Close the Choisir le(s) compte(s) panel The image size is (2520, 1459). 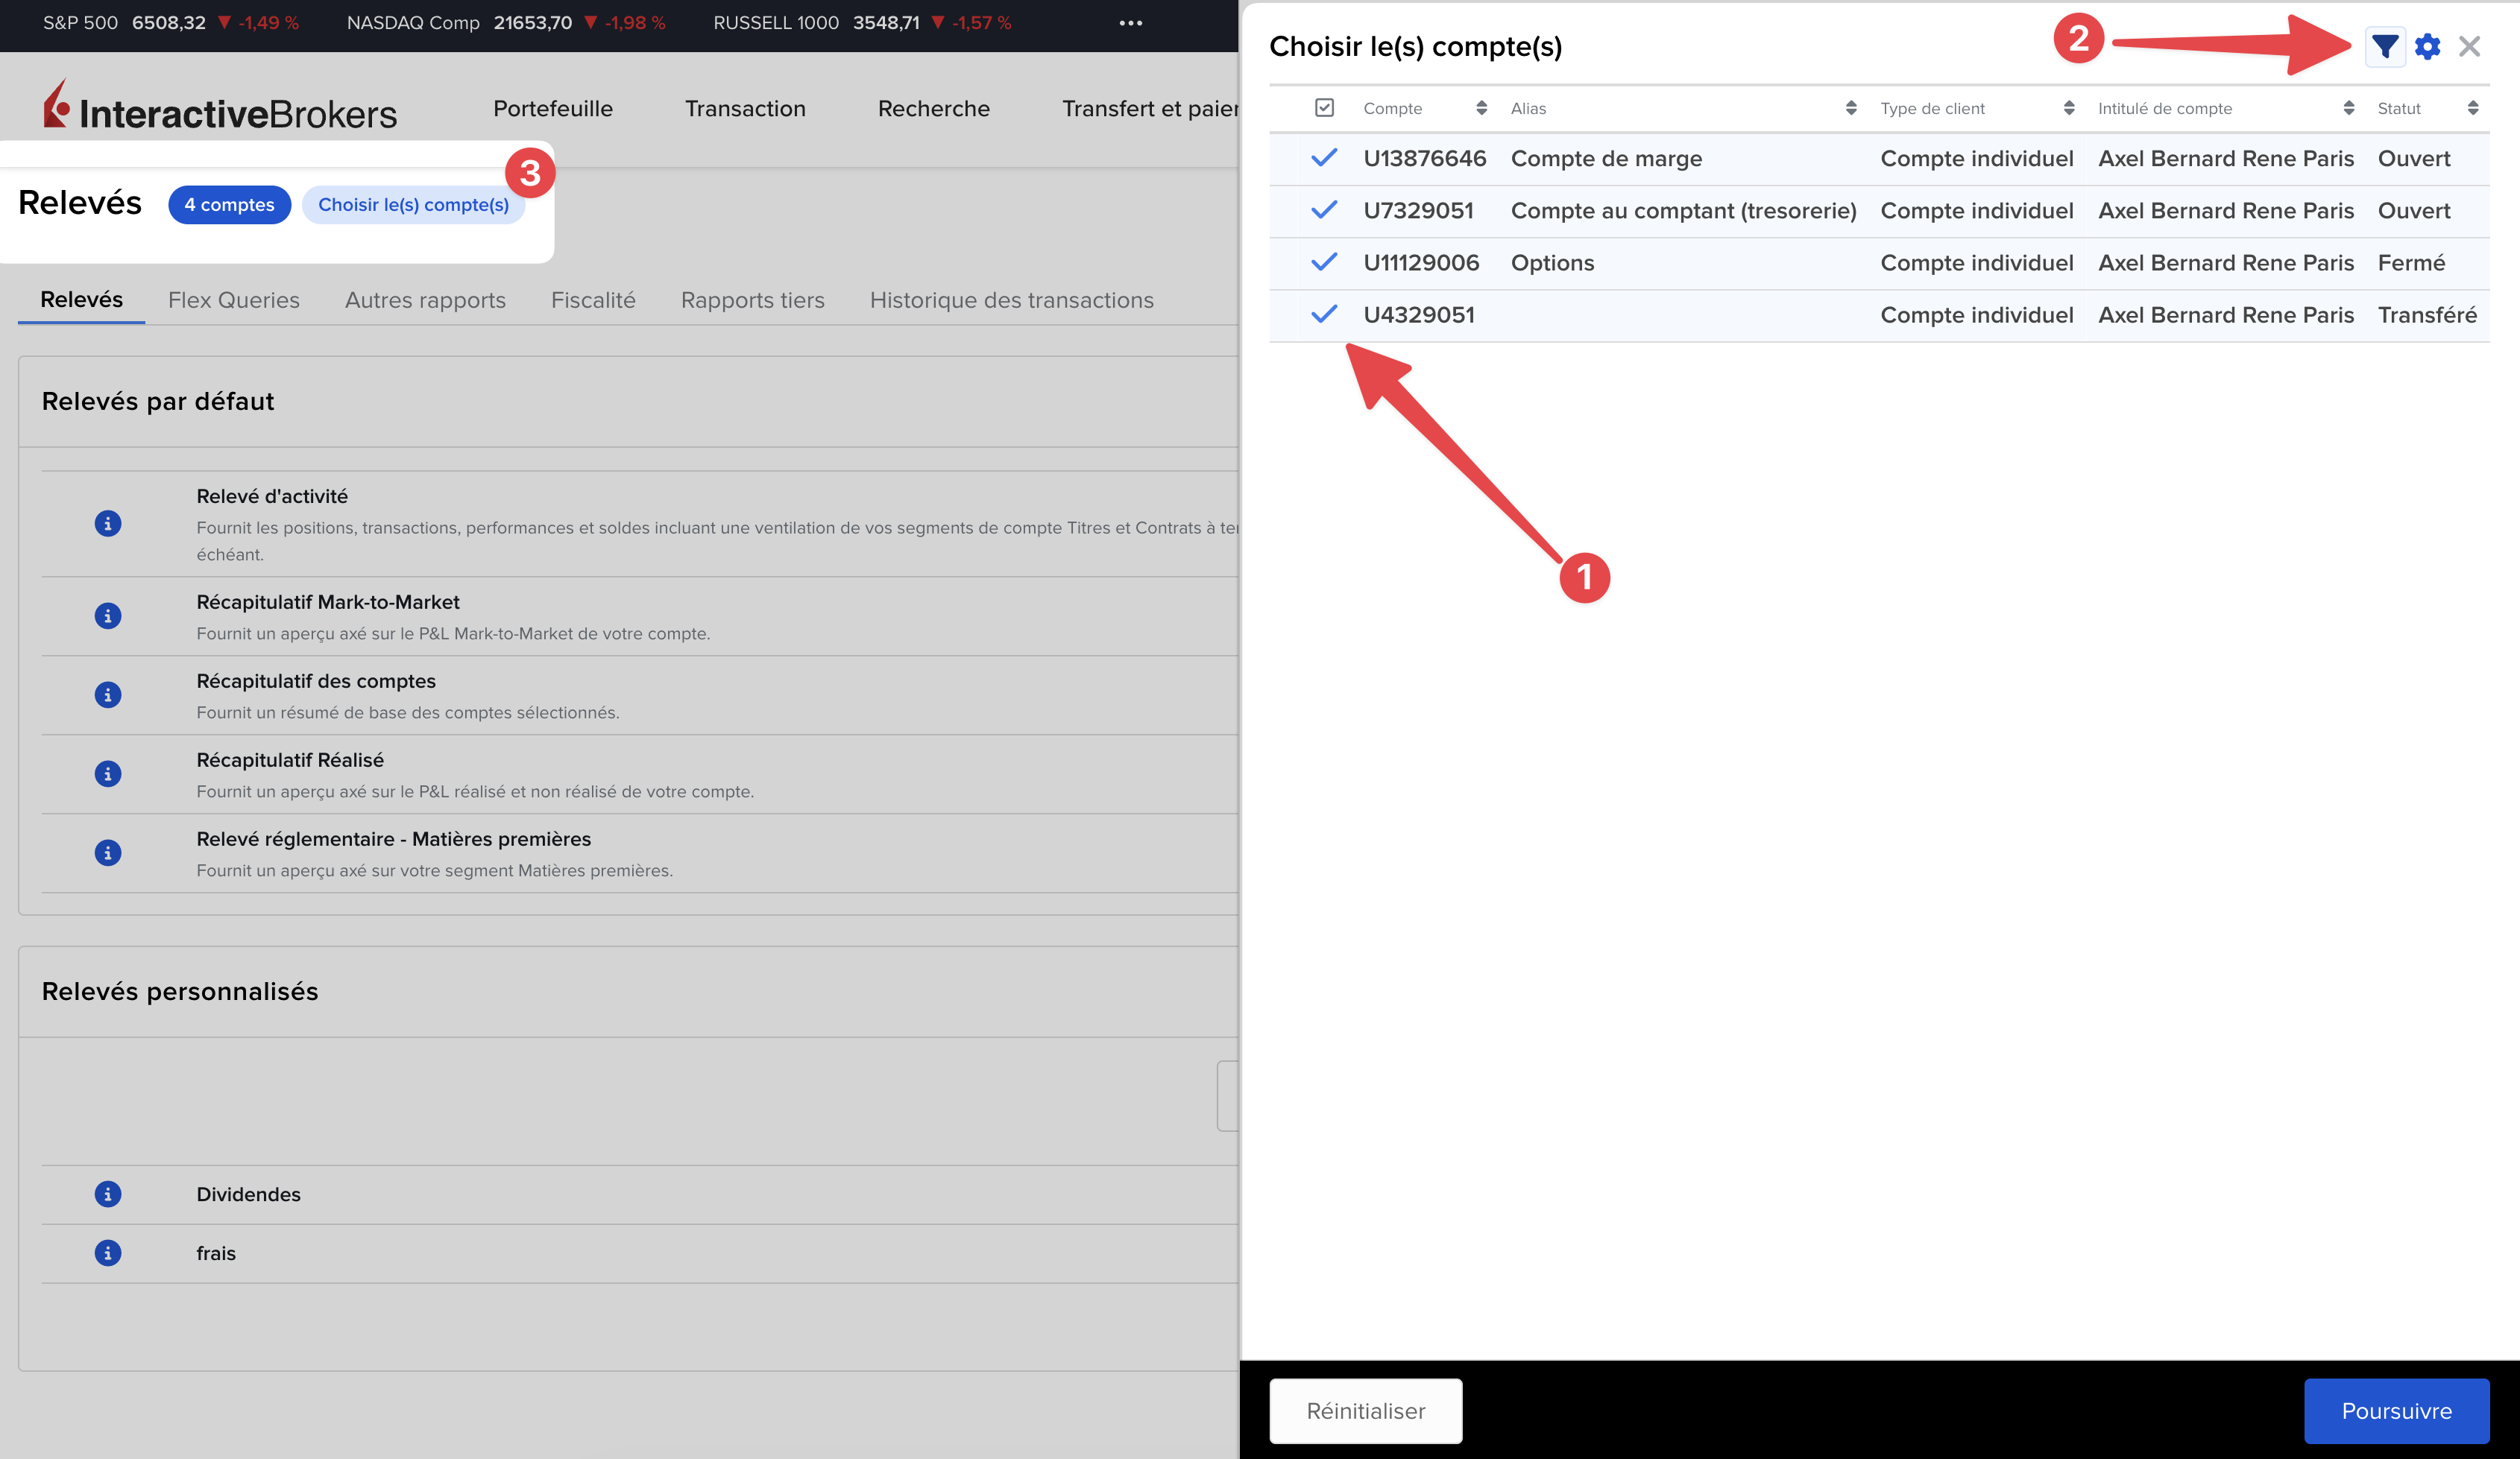[2469, 47]
